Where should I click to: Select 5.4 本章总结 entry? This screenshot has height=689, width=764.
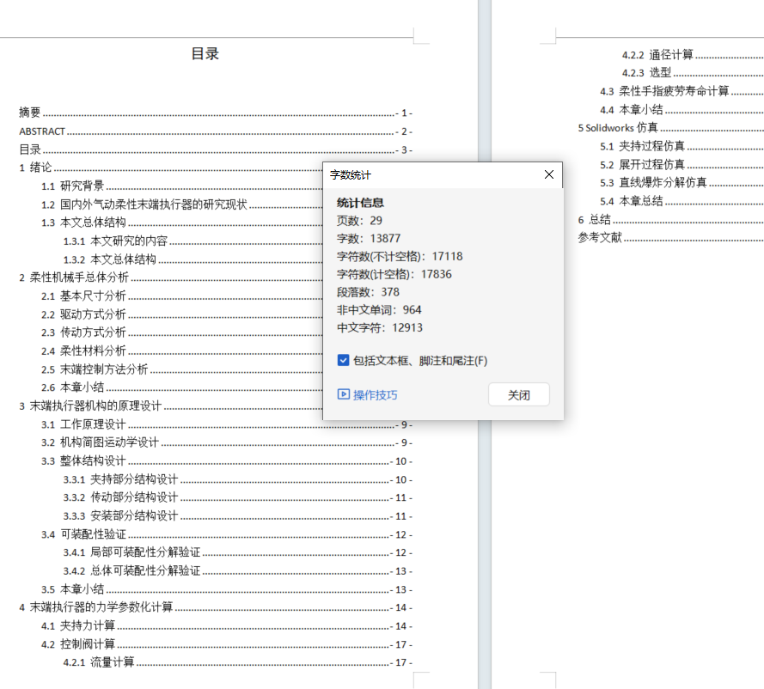[x=681, y=201]
